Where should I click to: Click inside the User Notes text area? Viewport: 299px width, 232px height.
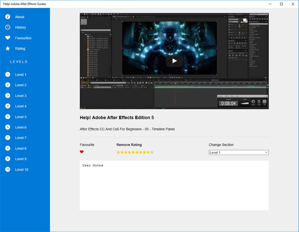coord(174,186)
